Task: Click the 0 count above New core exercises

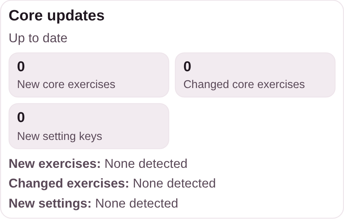Action: 21,67
